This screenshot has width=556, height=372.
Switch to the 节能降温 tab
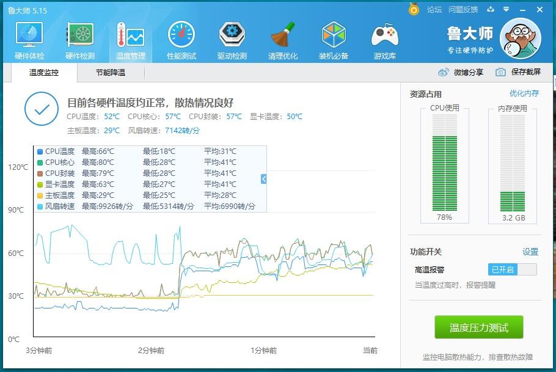click(x=111, y=73)
